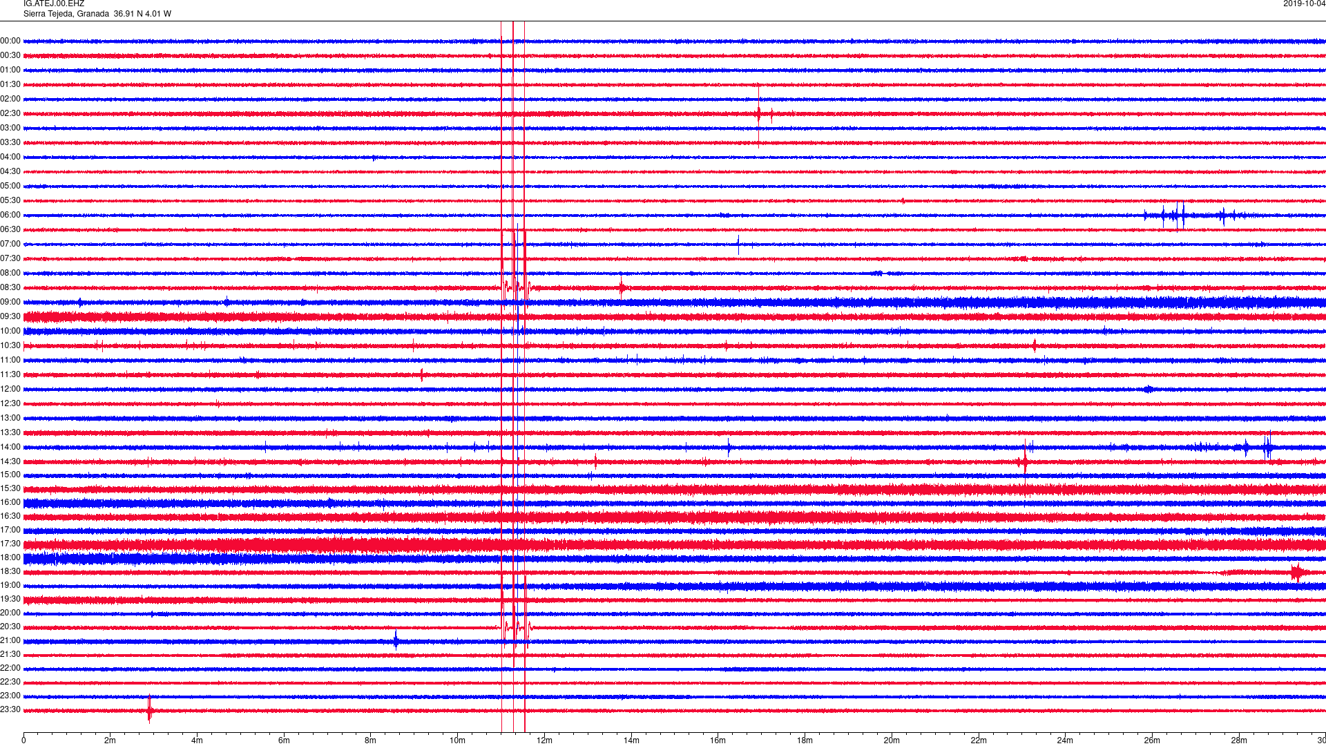Select the 17:30 time row label

coord(10,544)
